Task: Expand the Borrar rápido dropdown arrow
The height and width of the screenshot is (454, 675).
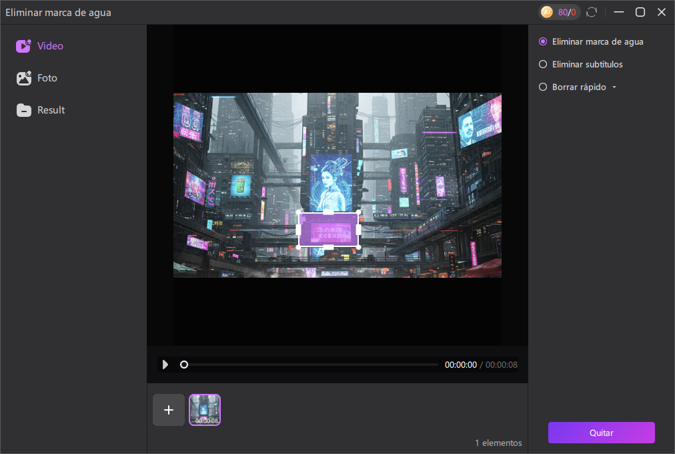Action: 614,87
